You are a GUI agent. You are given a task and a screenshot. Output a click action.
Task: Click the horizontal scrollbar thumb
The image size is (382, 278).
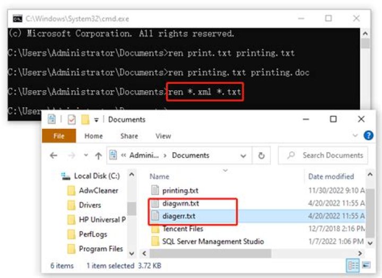pyautogui.click(x=210, y=254)
